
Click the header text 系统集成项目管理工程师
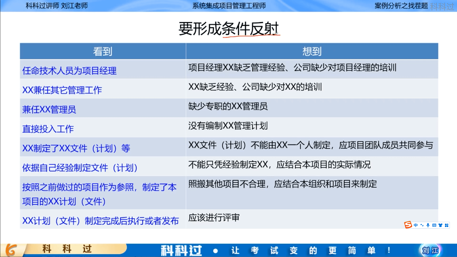(x=229, y=6)
